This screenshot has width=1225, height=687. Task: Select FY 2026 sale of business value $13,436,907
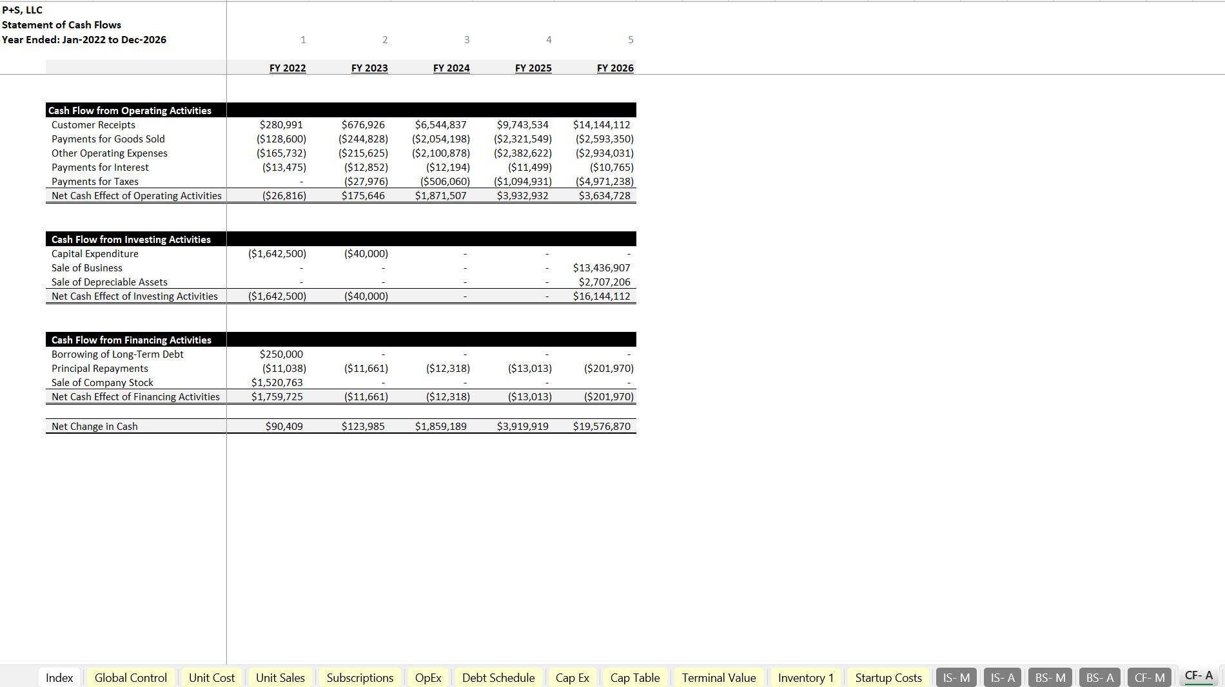(x=602, y=267)
